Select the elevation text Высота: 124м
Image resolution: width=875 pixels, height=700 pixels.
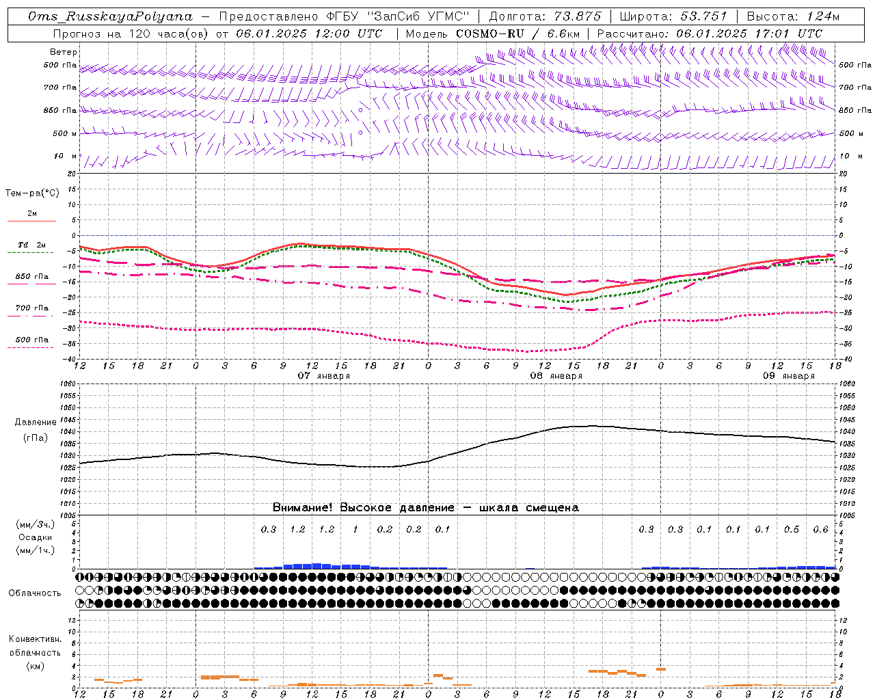[x=793, y=16]
